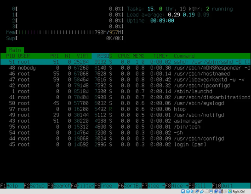This screenshot has height=194, width=251.
Task: Sort by the NI column header
Action: [68, 56]
